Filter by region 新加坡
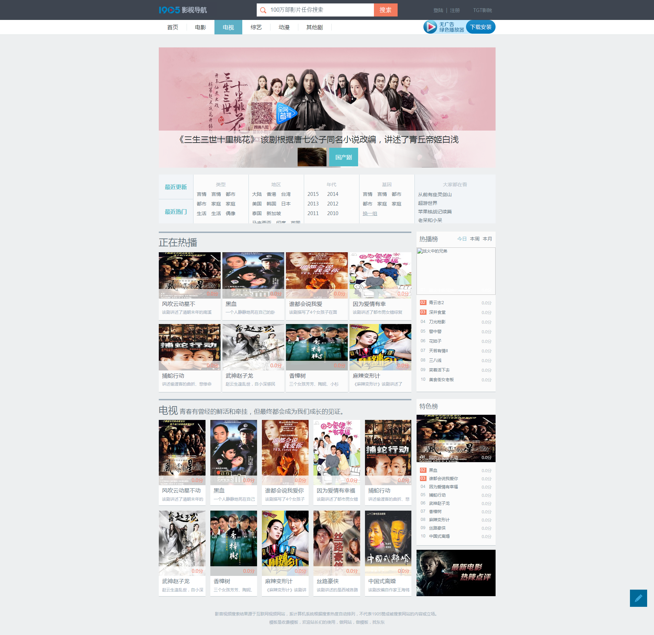The image size is (654, 635). pos(274,213)
